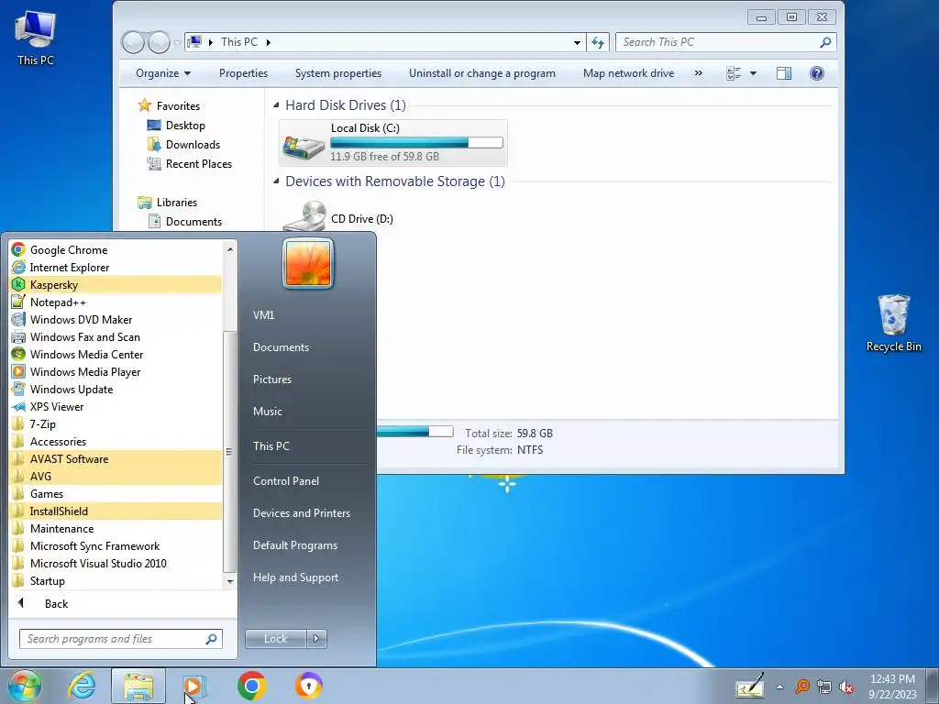939x704 pixels.
Task: Expand the InstallShield folder
Action: (x=116, y=511)
